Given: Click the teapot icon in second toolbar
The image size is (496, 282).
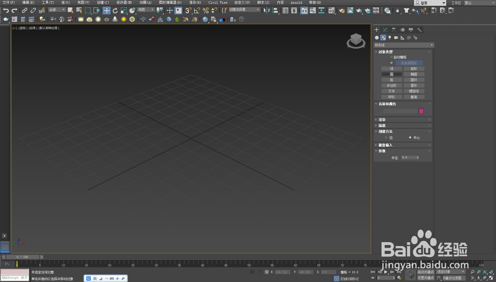Looking at the screenshot, I should [x=106, y=19].
